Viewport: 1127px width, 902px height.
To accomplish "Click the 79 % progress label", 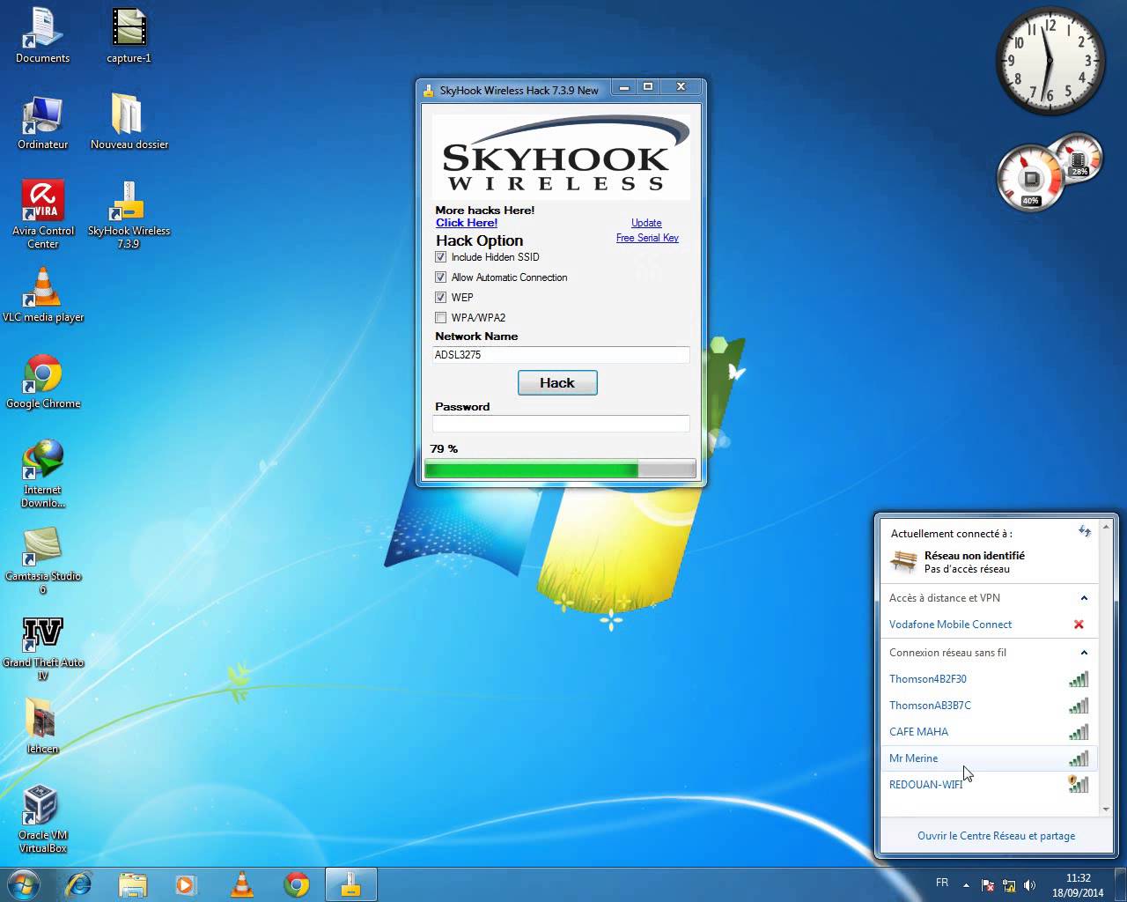I will 445,449.
